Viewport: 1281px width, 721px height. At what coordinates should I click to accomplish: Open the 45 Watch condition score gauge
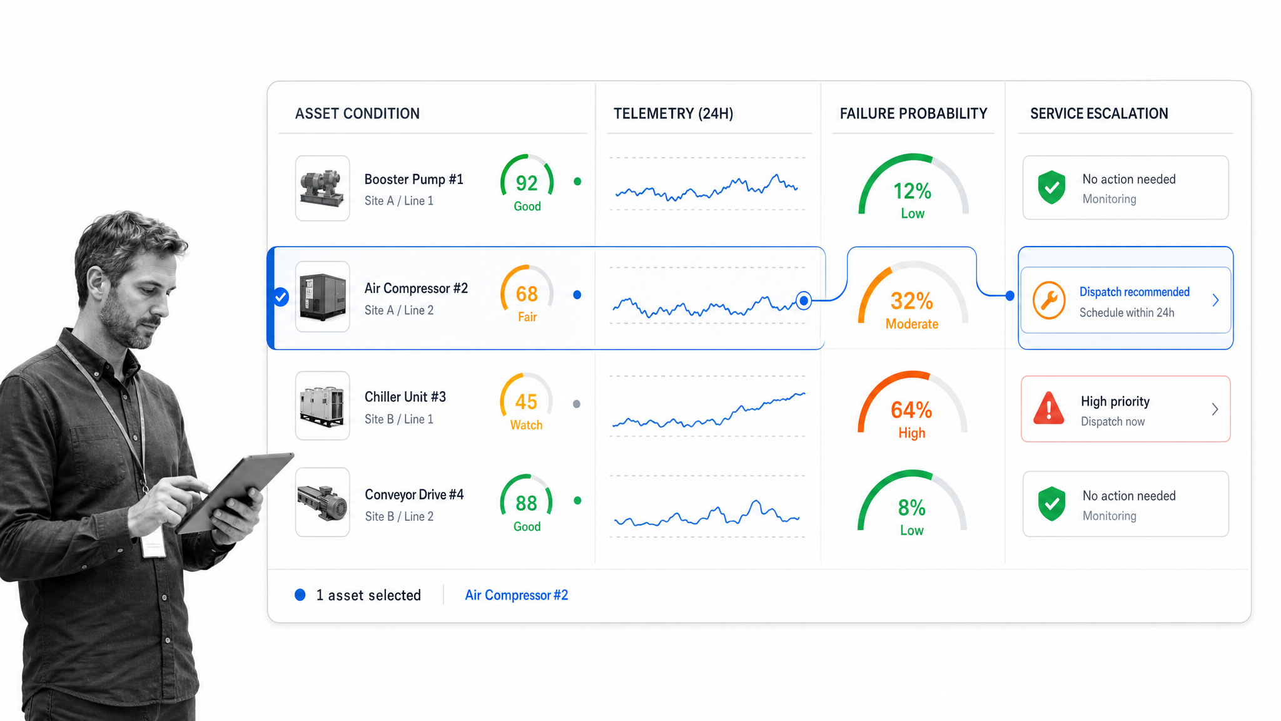526,402
